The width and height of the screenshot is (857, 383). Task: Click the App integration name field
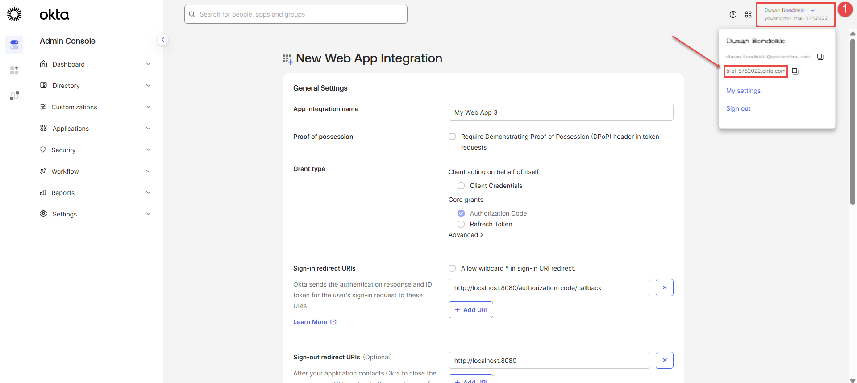561,112
